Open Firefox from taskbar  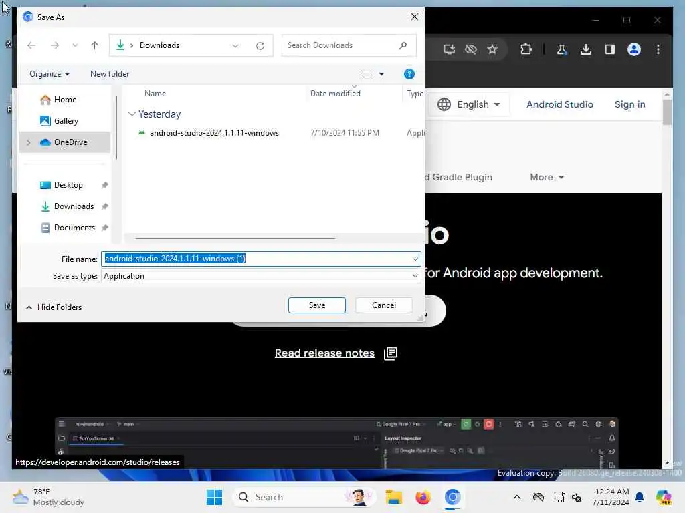(x=423, y=497)
